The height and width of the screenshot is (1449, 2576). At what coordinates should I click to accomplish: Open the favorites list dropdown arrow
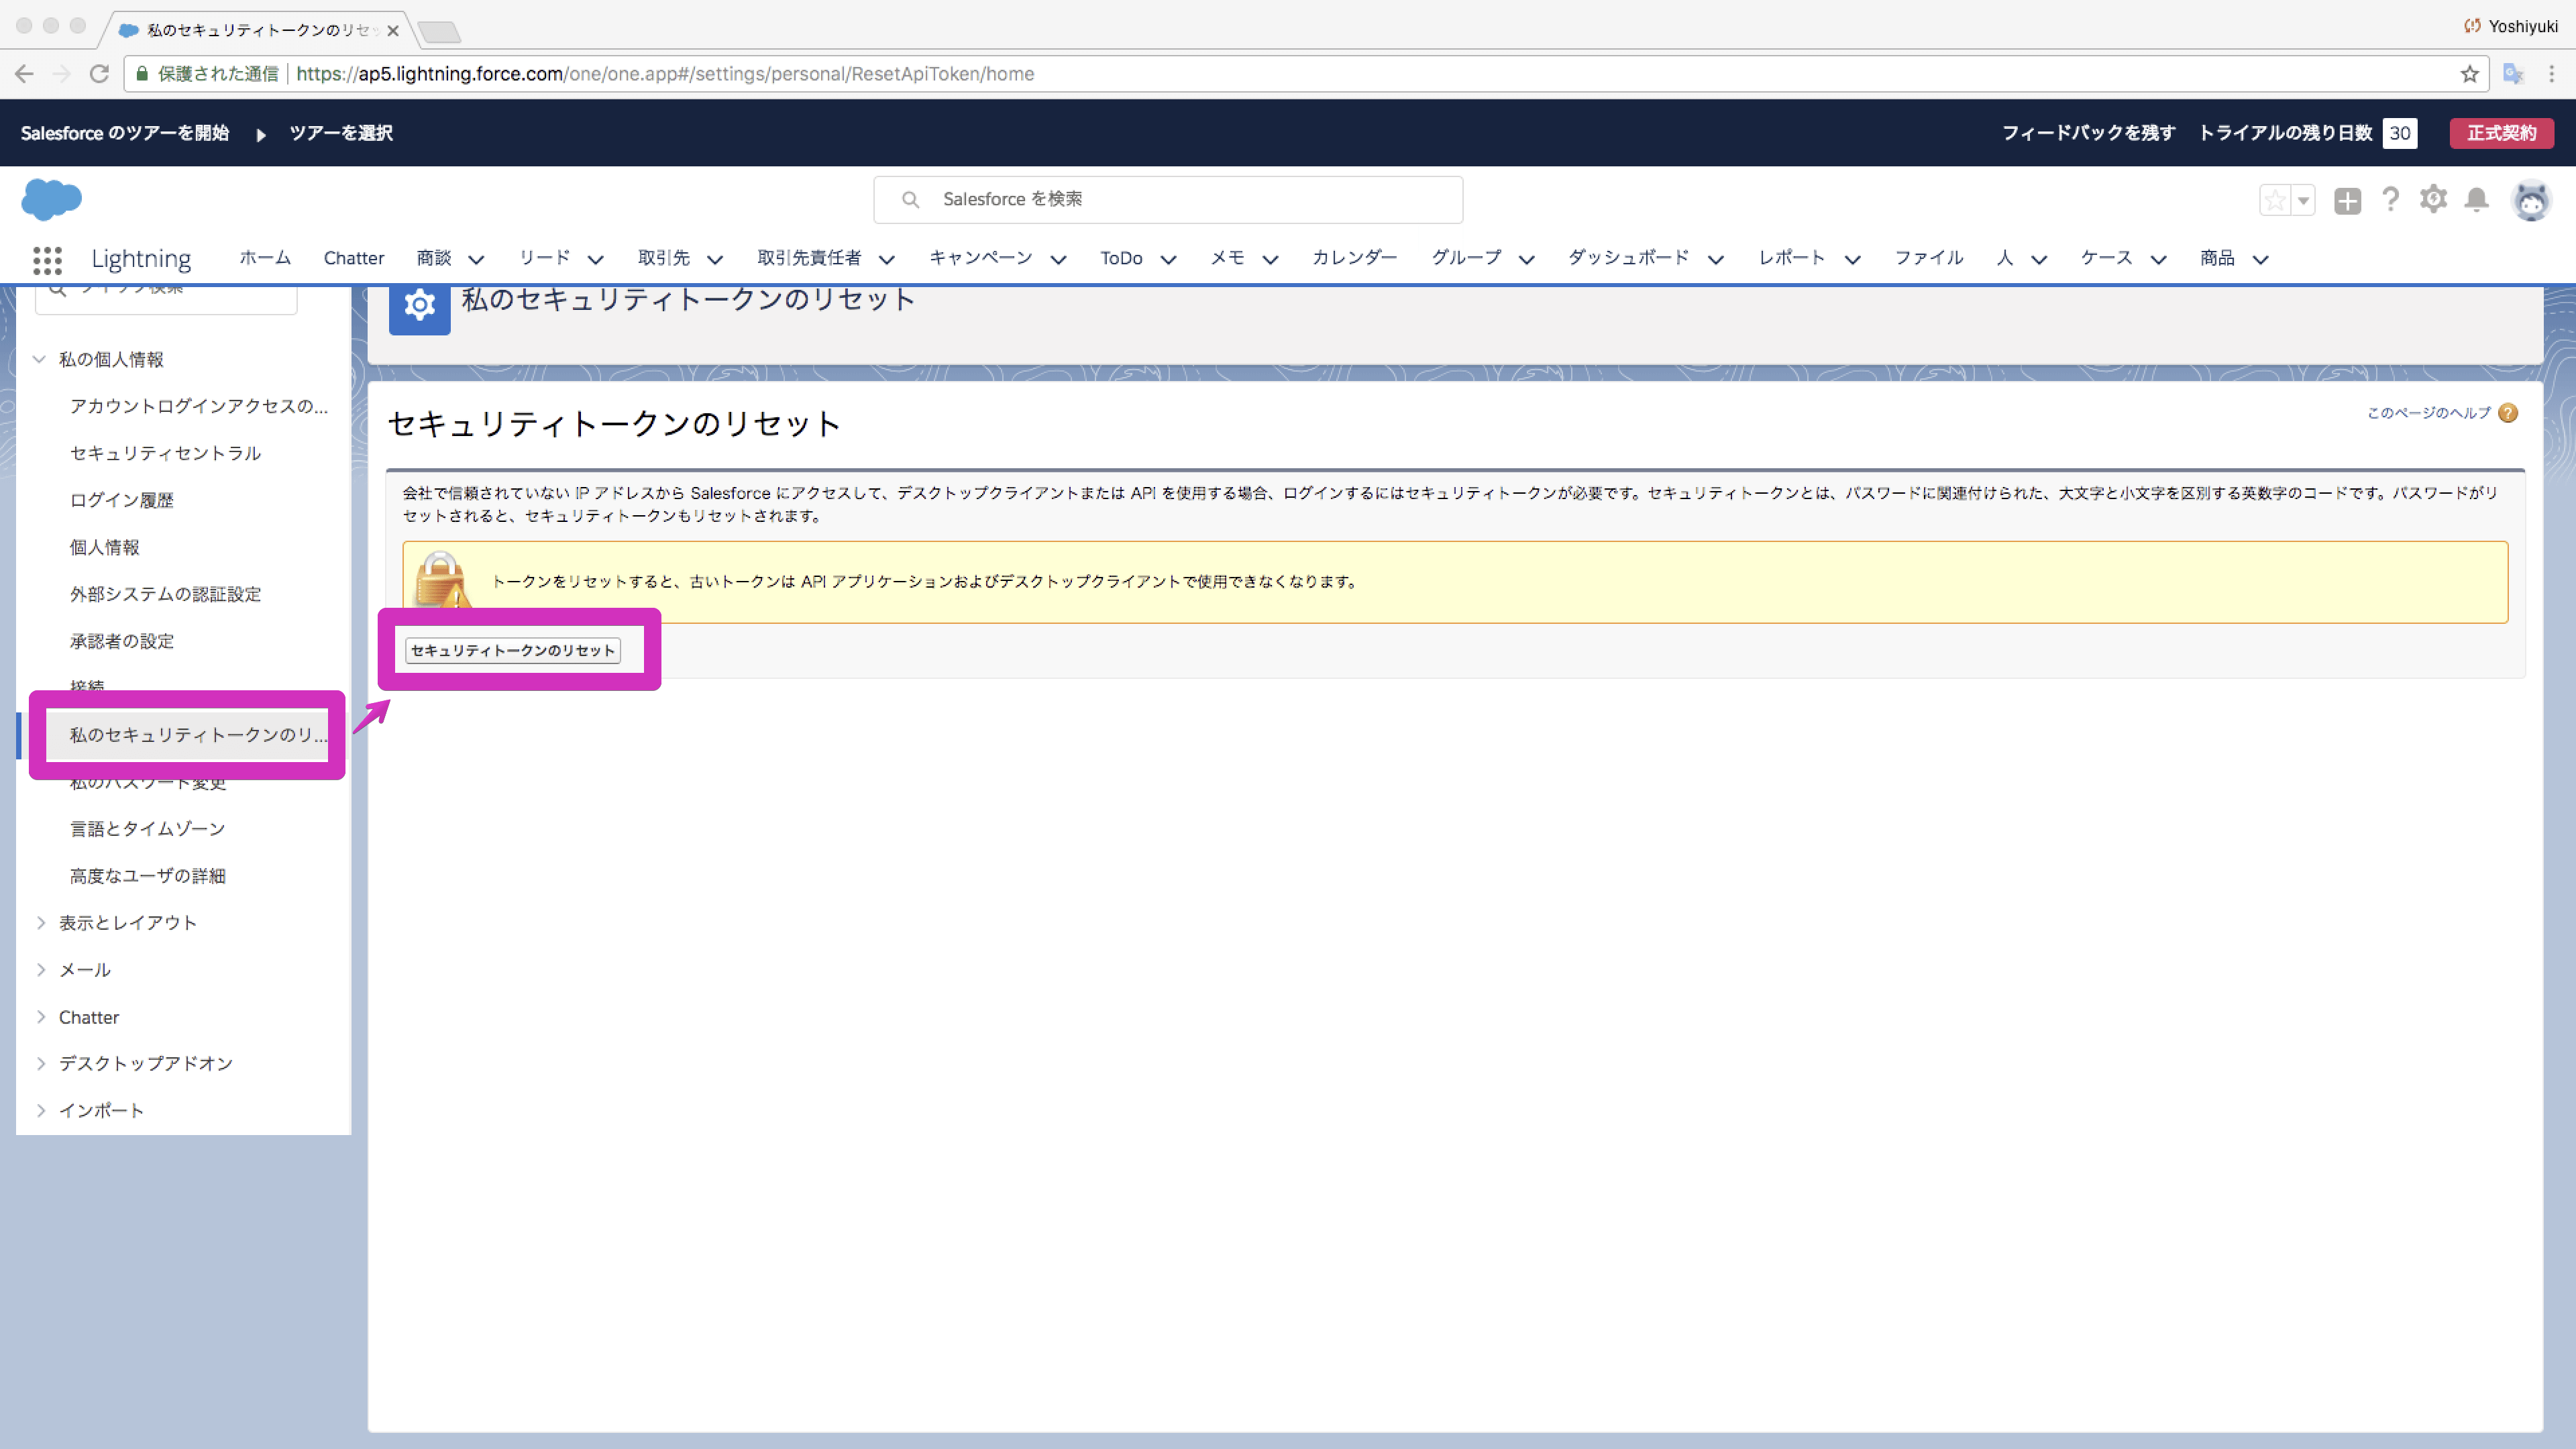tap(2303, 200)
